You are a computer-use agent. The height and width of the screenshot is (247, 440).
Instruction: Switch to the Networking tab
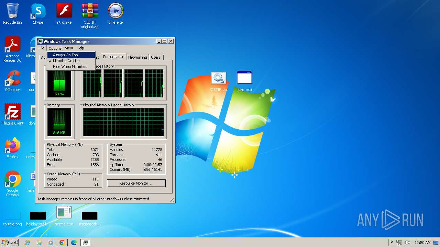[x=137, y=57]
